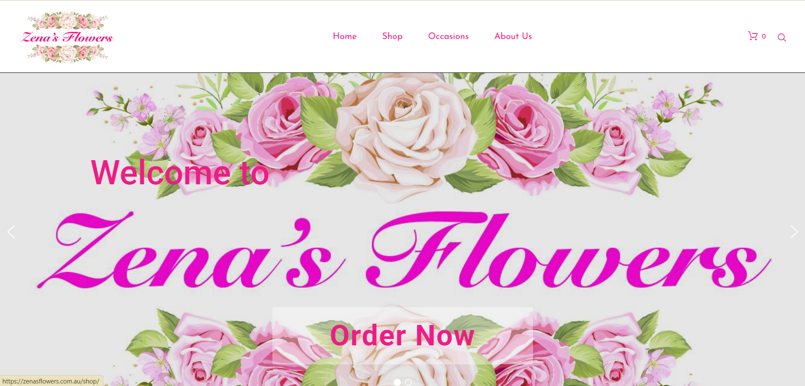Click the large Zena's Flowers banner title
This screenshot has height=386, width=805.
(404, 250)
